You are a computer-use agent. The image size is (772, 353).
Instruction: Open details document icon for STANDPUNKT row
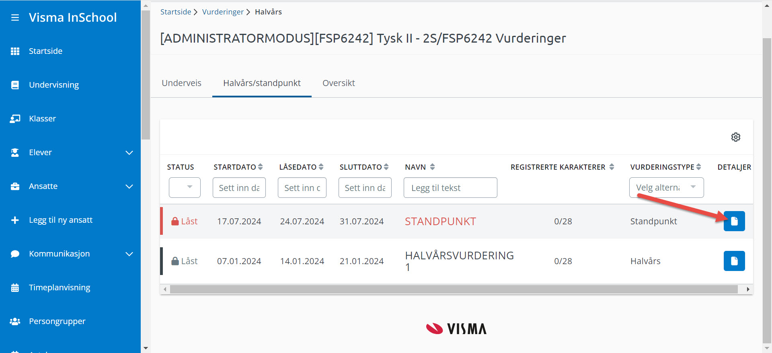click(x=734, y=221)
